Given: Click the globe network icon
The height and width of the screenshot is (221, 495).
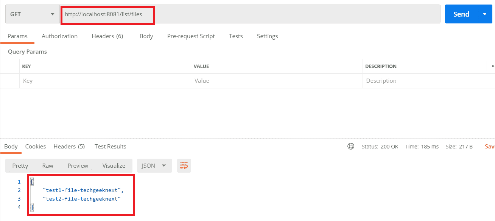Looking at the screenshot, I should pyautogui.click(x=351, y=146).
